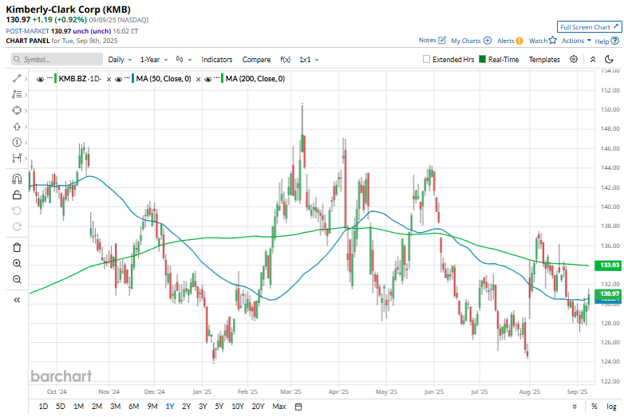624x417 pixels.
Task: Toggle percent scale button
Action: [x=594, y=407]
